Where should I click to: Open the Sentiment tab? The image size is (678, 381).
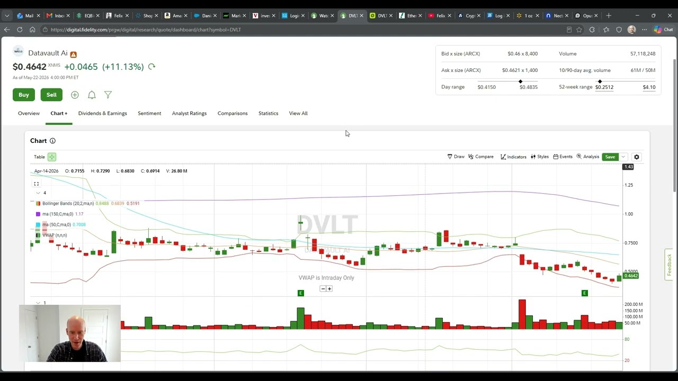click(149, 113)
